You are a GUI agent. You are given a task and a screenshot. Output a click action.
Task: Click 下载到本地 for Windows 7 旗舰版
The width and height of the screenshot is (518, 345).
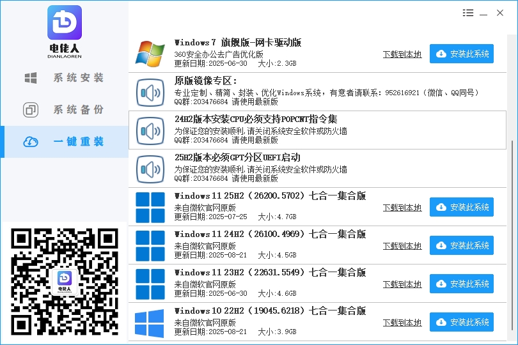[402, 54]
